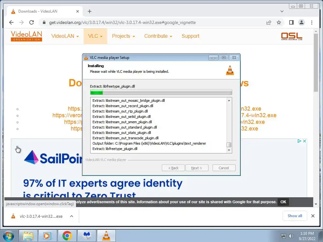This screenshot has width=323, height=242.
Task: Click the VideoLAN Organization logo
Action: [x=26, y=36]
